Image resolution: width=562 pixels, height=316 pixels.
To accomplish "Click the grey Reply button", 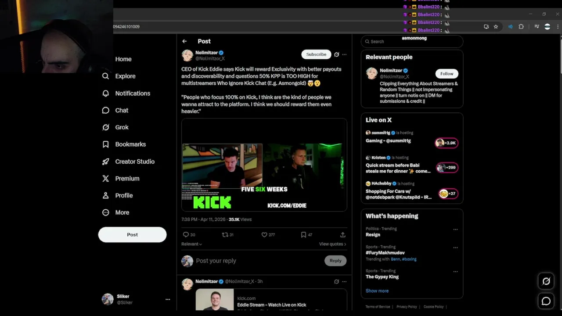I will (x=335, y=261).
